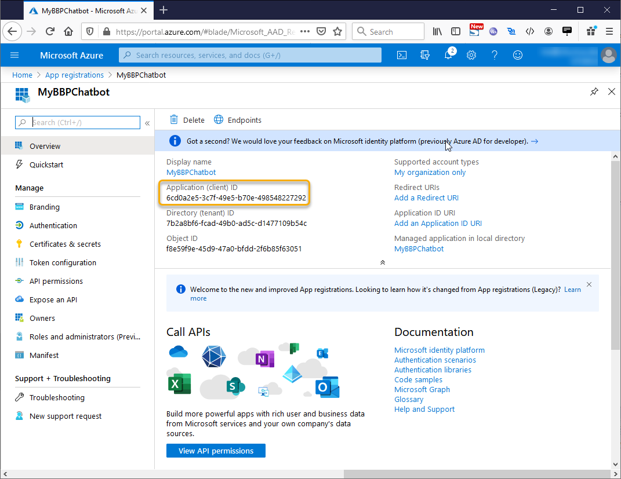Open Microsoft Graph documentation link
Screen dimensions: 621x479
click(422, 390)
